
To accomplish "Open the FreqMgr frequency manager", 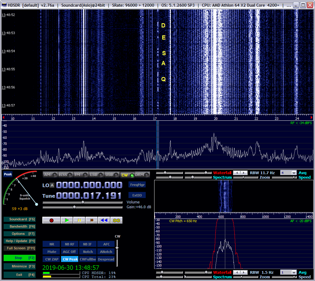I will tap(137, 185).
